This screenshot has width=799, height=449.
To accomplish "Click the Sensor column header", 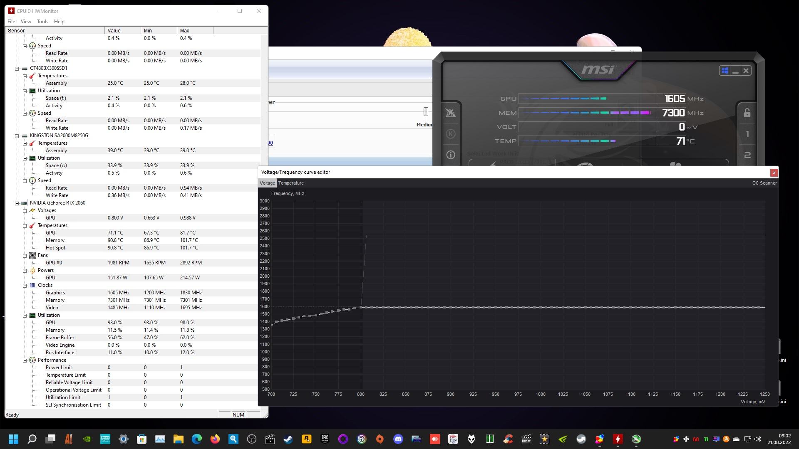I will coord(55,30).
